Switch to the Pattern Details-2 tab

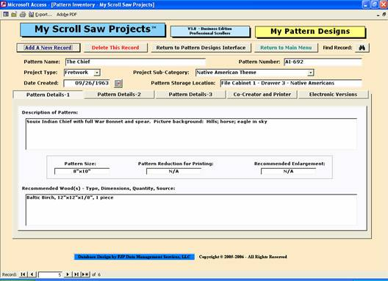(x=119, y=95)
